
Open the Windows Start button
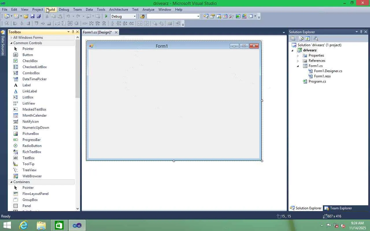pos(7,225)
